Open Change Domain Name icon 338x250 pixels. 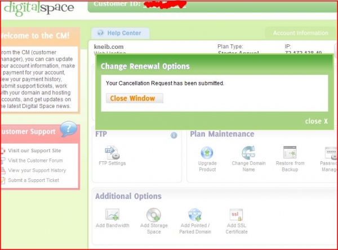(x=248, y=152)
